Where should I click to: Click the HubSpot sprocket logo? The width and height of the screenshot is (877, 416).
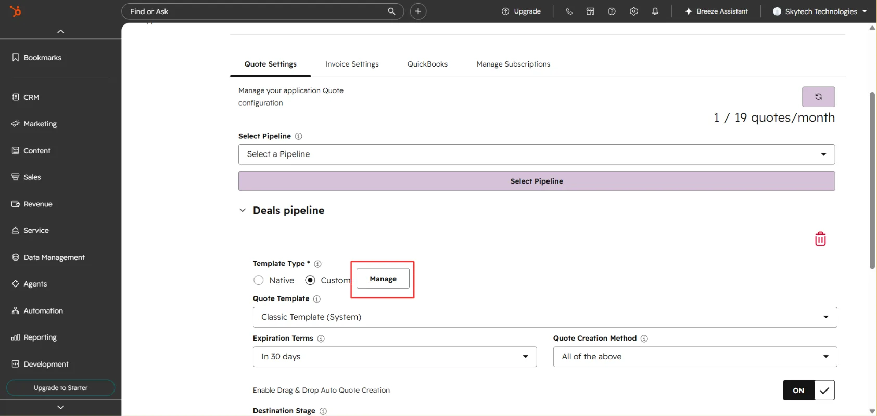tap(16, 11)
